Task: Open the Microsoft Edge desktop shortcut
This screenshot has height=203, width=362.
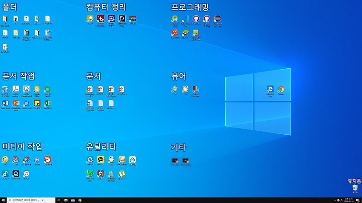Action: [x=270, y=89]
